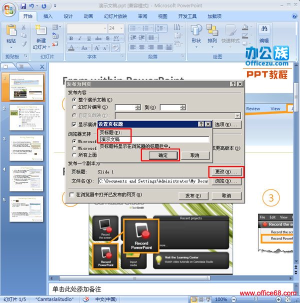Expand Font group dialog launcher
Screen dimensions: 300x303
tap(122, 56)
